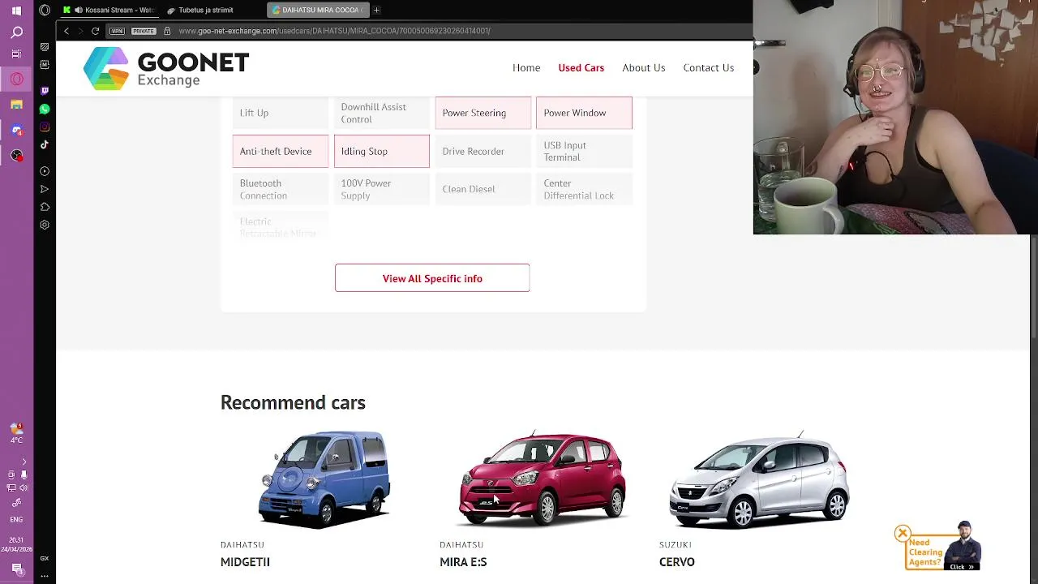
Task: Close the Need Clearing Agents popup
Action: (903, 533)
